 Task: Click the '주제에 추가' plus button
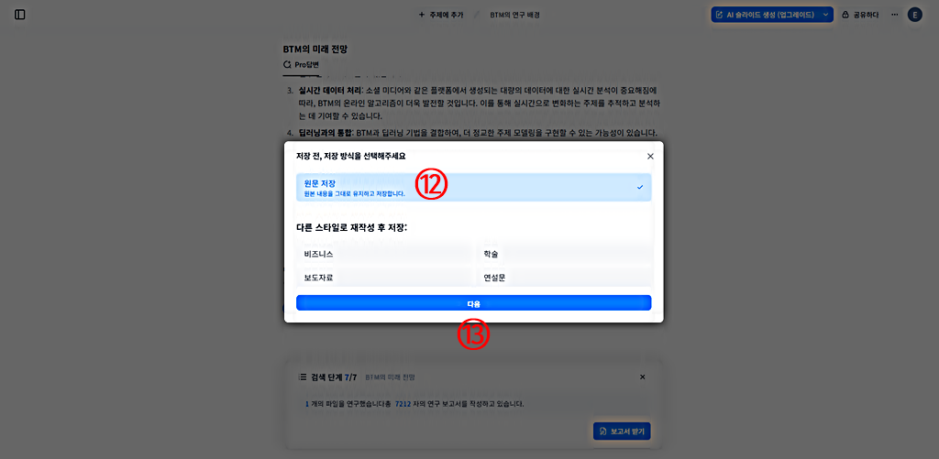(441, 15)
